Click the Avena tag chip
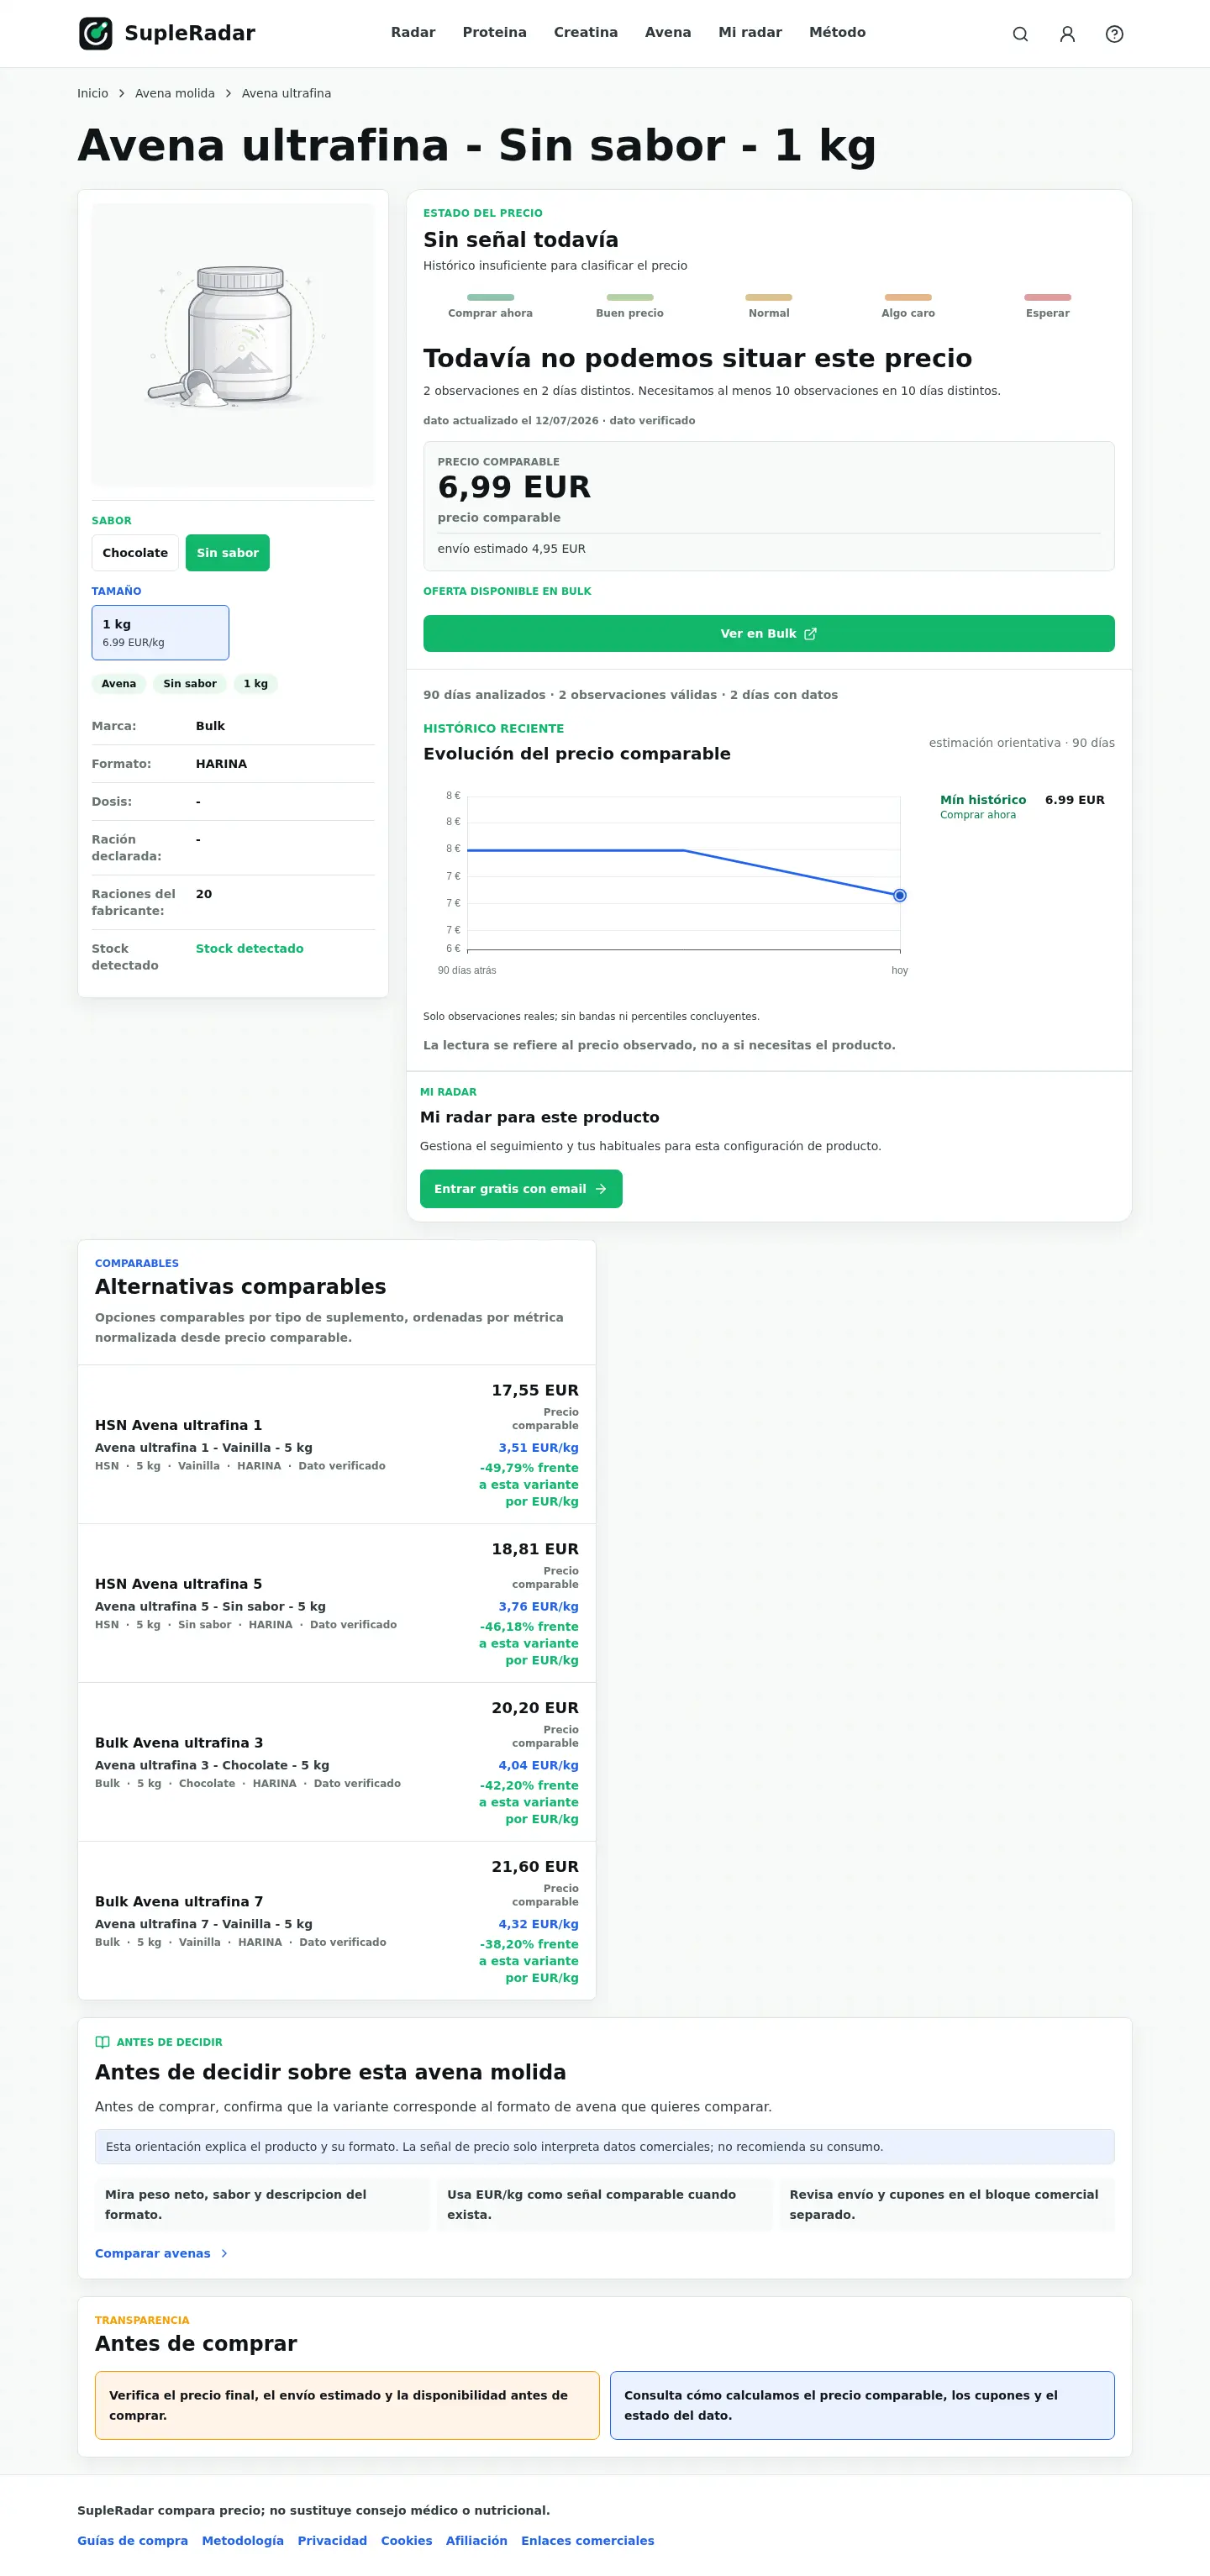The height and width of the screenshot is (2576, 1210). point(119,684)
